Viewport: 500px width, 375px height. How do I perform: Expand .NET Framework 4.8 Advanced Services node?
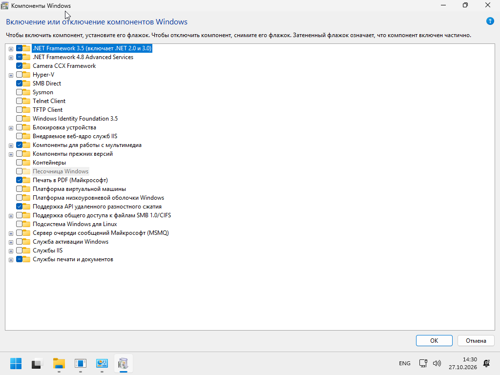11,58
